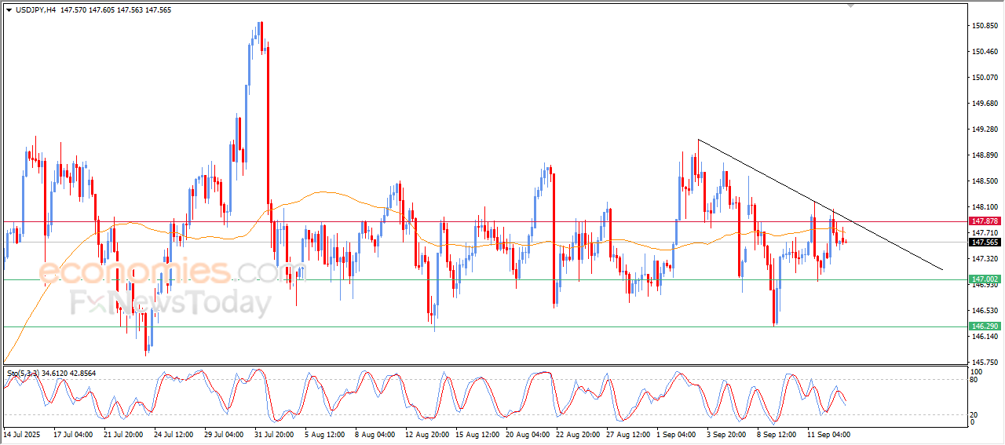Image resolution: width=1005 pixels, height=445 pixels.
Task: Click the 29 Jul 04:00 time label
Action: click(x=224, y=434)
